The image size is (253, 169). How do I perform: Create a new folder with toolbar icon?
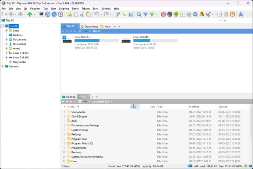pos(69,14)
